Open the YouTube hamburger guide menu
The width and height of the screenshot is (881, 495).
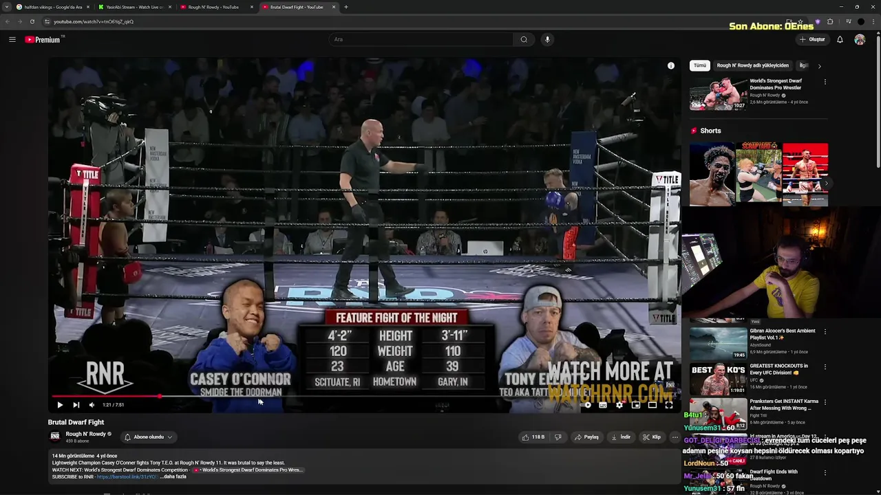click(x=12, y=39)
